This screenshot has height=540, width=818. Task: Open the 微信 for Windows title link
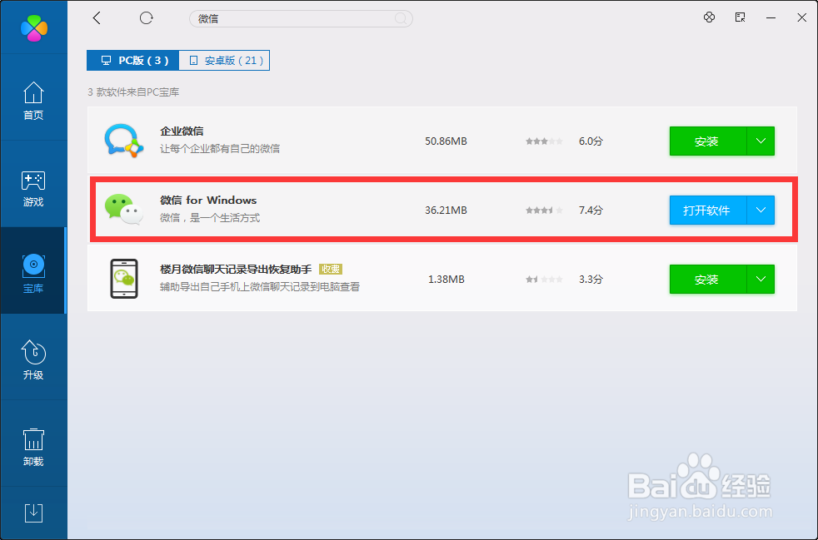[x=208, y=201]
